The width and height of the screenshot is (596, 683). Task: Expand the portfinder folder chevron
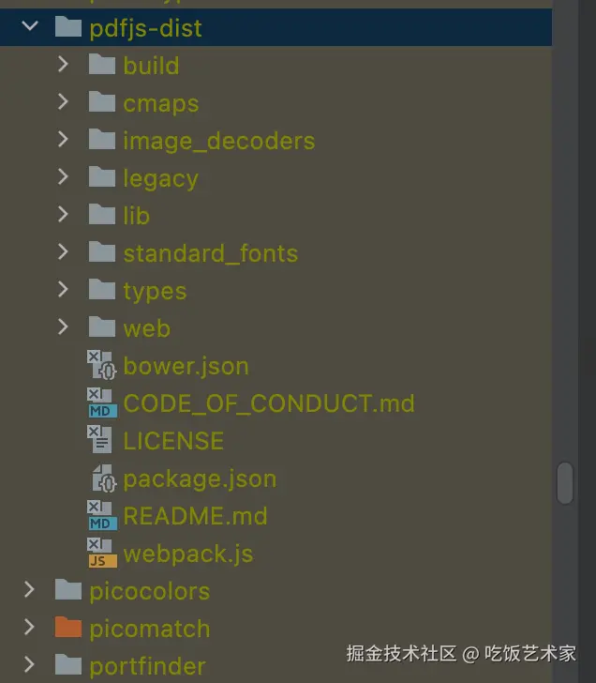coord(29,665)
